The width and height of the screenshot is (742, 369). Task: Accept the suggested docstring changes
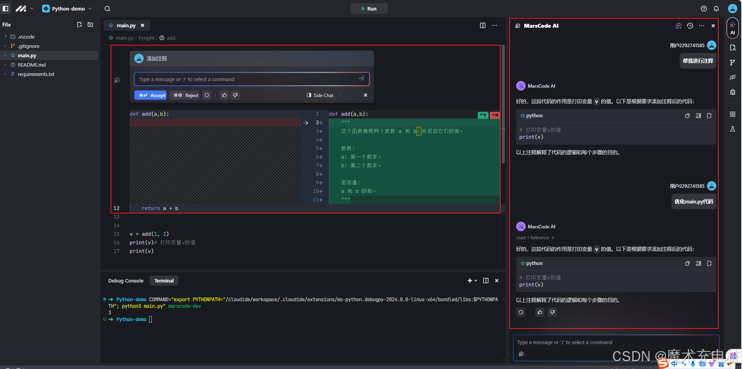(150, 95)
